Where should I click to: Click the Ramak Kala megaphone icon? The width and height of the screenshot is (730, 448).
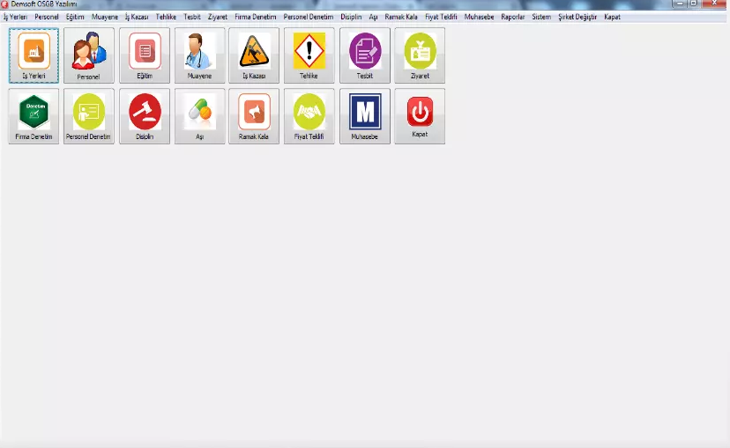point(254,115)
